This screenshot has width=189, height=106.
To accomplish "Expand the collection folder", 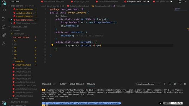I will coord(19,62).
